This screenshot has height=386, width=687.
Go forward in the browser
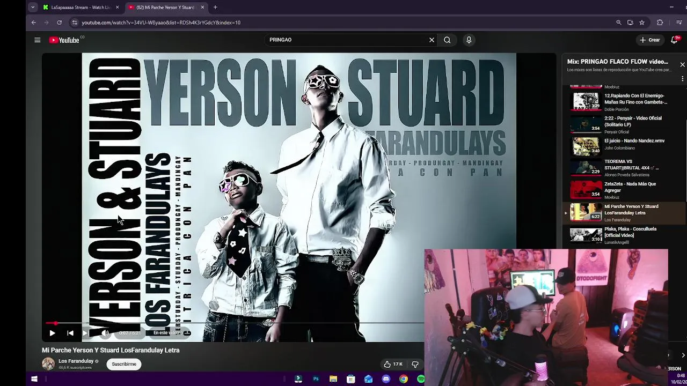click(46, 23)
